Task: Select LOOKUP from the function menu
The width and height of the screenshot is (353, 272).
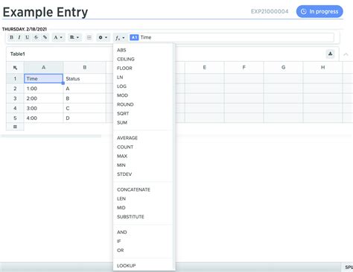Action: point(127,265)
